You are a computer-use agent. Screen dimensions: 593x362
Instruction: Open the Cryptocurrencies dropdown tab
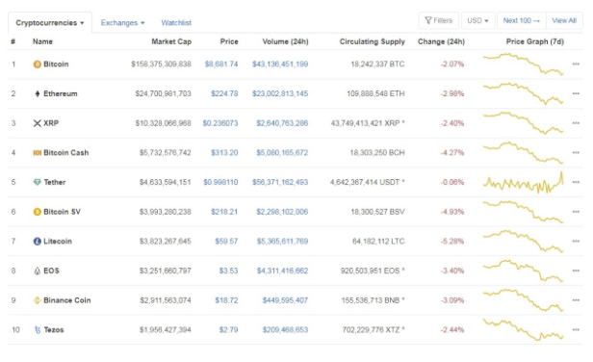50,23
